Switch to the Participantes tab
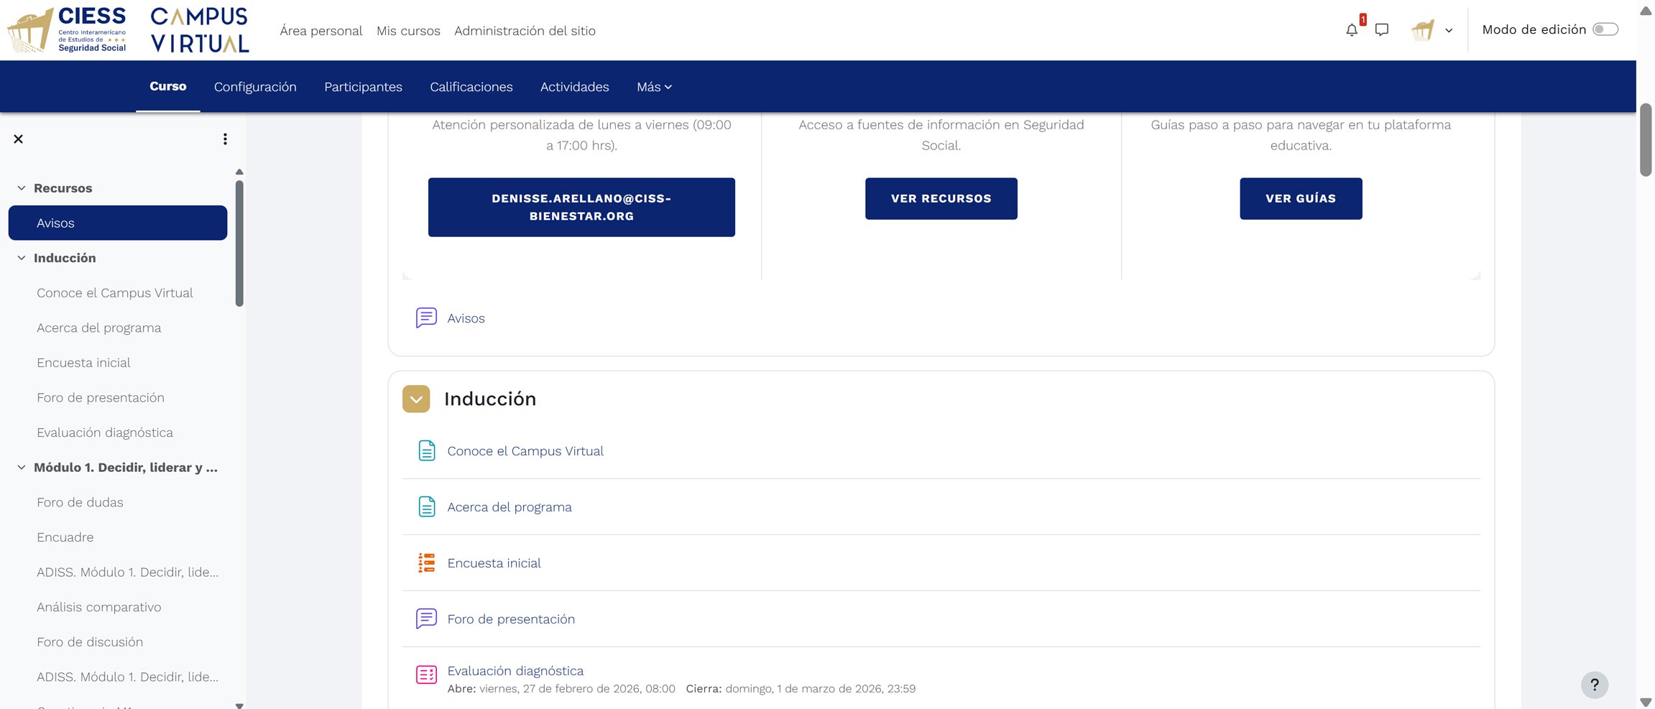Viewport: 1655px width, 709px height. (x=363, y=87)
